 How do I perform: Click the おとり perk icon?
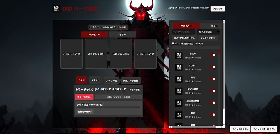[x=179, y=56]
